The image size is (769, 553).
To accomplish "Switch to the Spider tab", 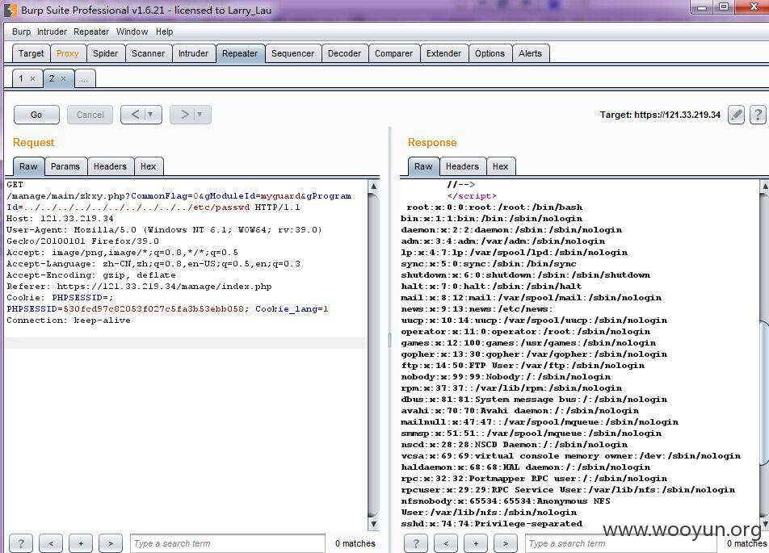I will click(x=106, y=53).
